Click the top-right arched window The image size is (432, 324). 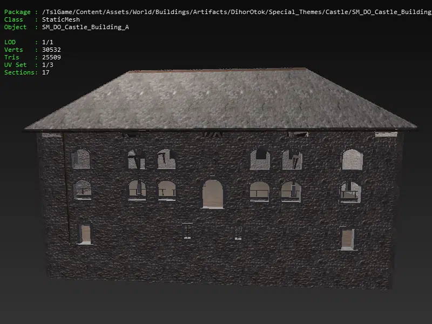click(x=351, y=159)
